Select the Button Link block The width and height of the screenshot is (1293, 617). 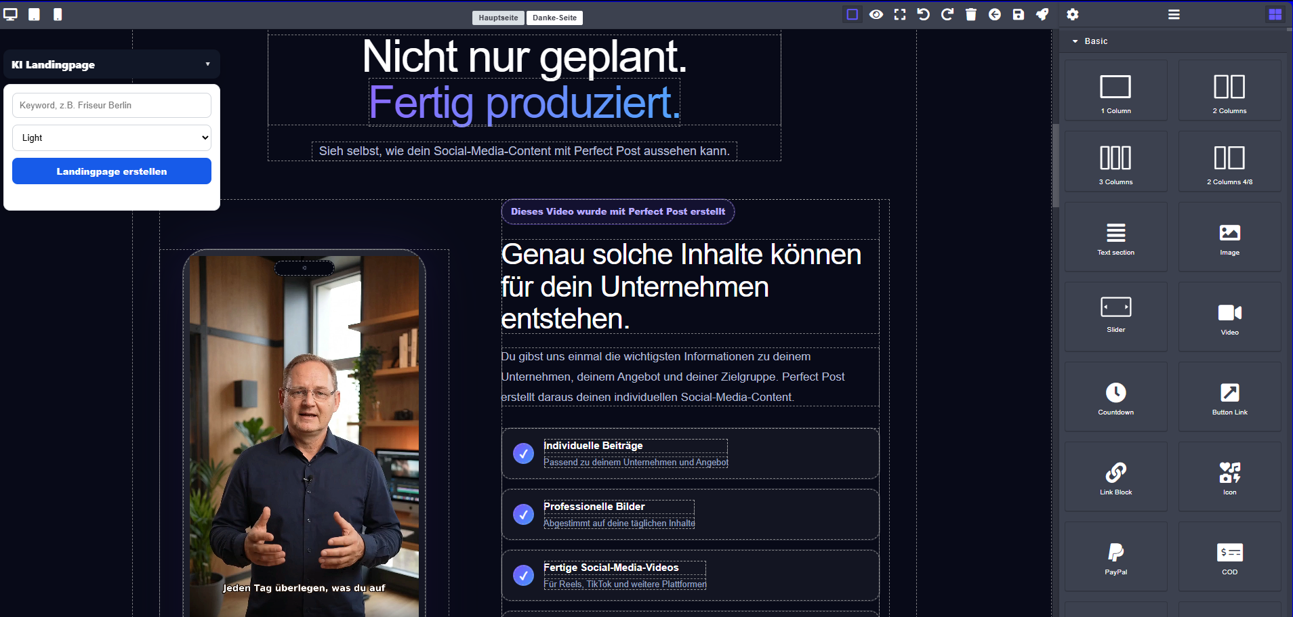tap(1230, 396)
